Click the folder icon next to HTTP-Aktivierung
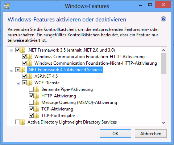 pos(37,96)
